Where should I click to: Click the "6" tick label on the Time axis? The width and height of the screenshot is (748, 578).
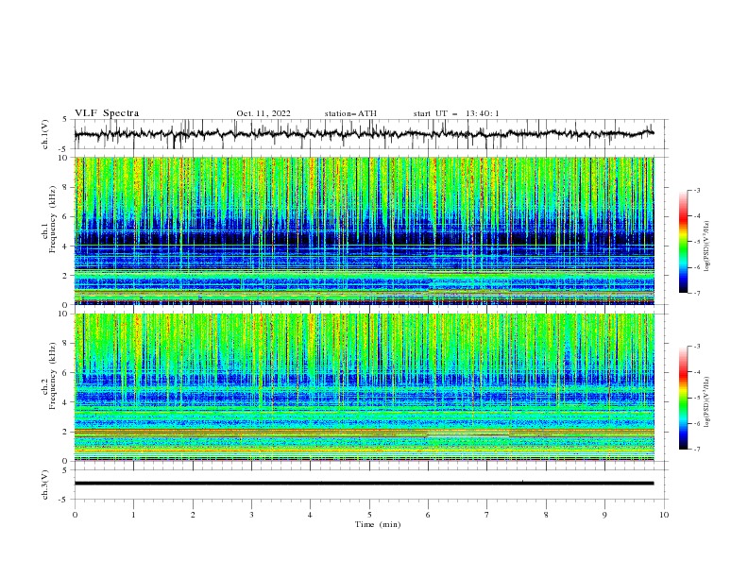point(428,515)
